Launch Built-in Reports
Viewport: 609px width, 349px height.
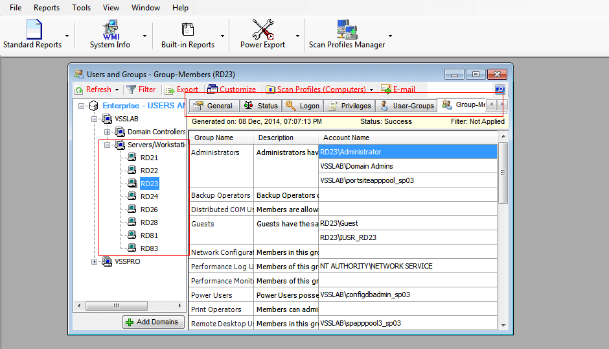pos(188,34)
